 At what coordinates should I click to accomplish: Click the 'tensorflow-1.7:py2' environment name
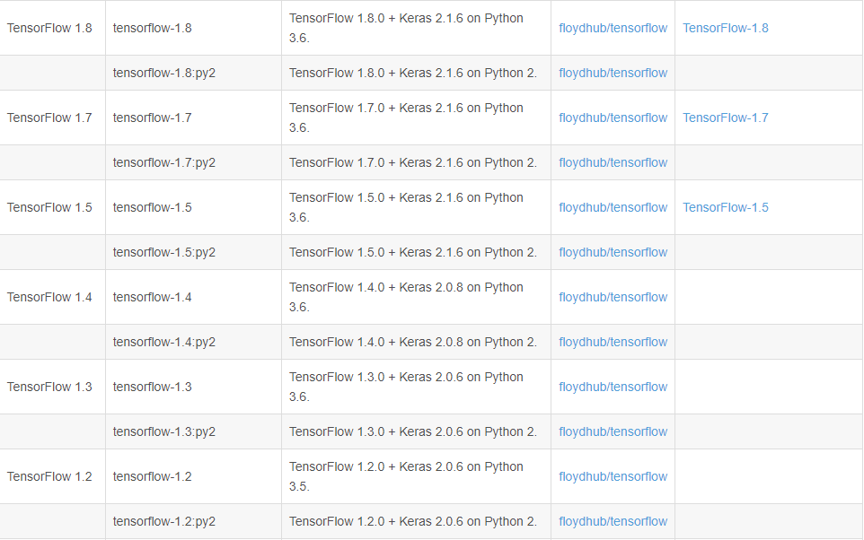click(x=164, y=162)
